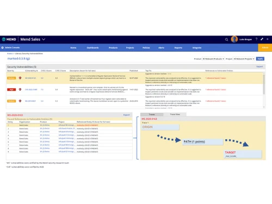Click the Home breadcrumb link
The image size is (272, 204).
10,53
